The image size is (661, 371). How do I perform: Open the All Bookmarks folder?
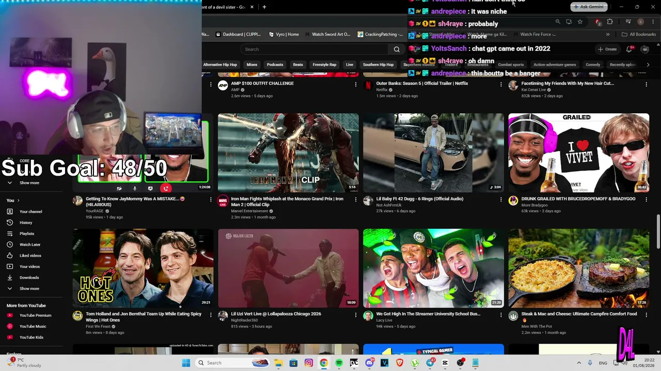click(x=639, y=35)
